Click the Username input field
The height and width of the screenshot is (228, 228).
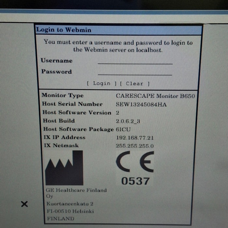point(135,61)
